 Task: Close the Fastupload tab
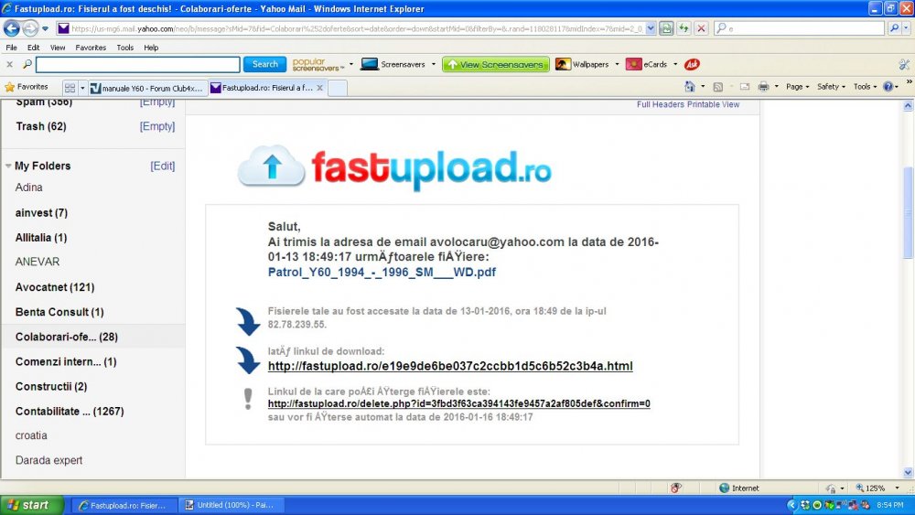coord(319,88)
